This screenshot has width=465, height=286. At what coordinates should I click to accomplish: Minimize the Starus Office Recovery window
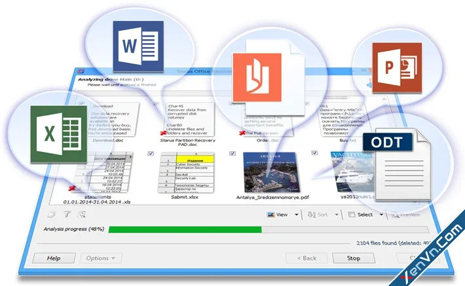tap(353, 71)
